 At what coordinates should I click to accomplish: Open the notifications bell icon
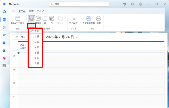(132, 4)
